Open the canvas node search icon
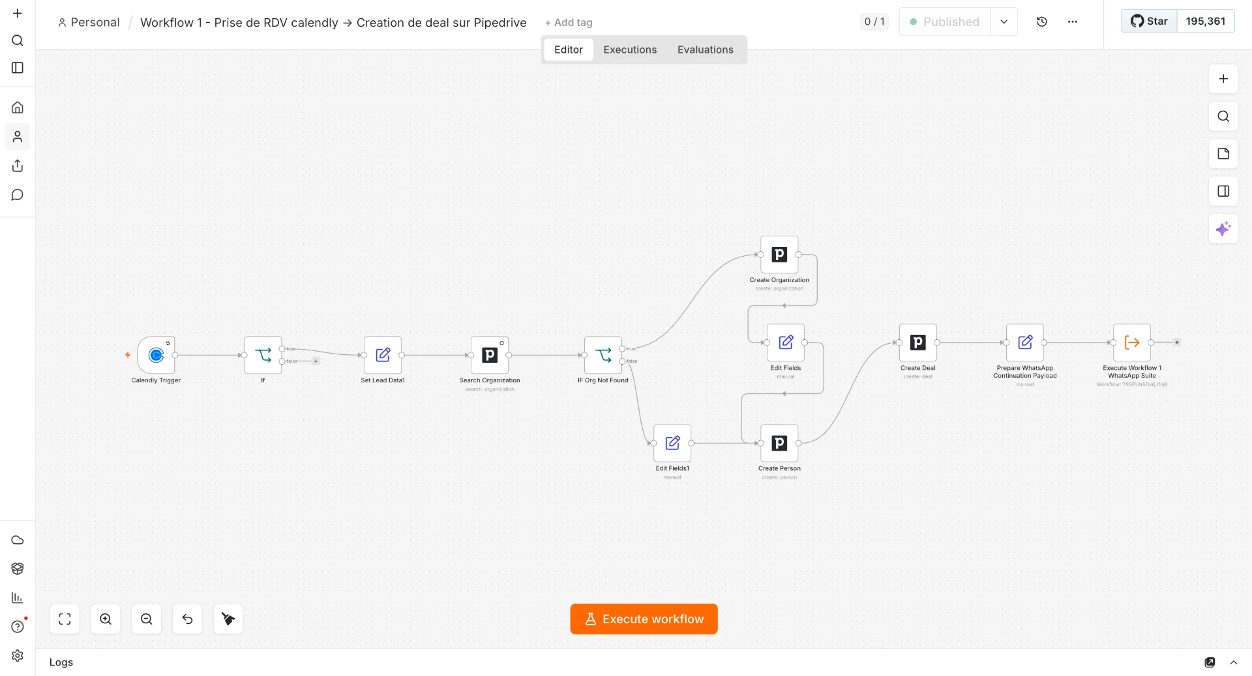 point(1223,116)
